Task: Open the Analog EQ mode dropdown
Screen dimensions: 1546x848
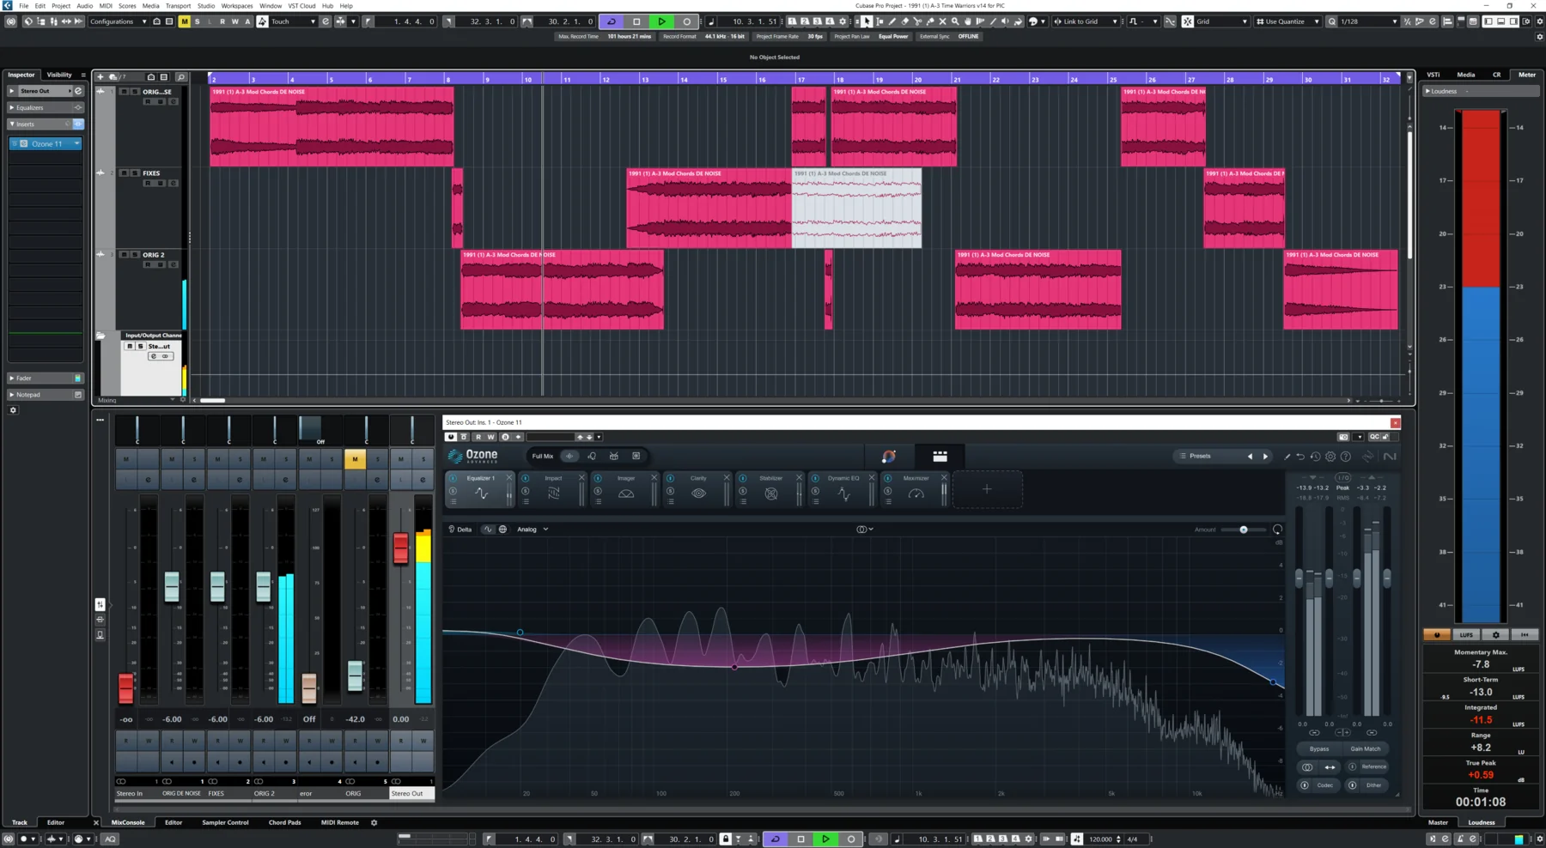Action: point(533,530)
